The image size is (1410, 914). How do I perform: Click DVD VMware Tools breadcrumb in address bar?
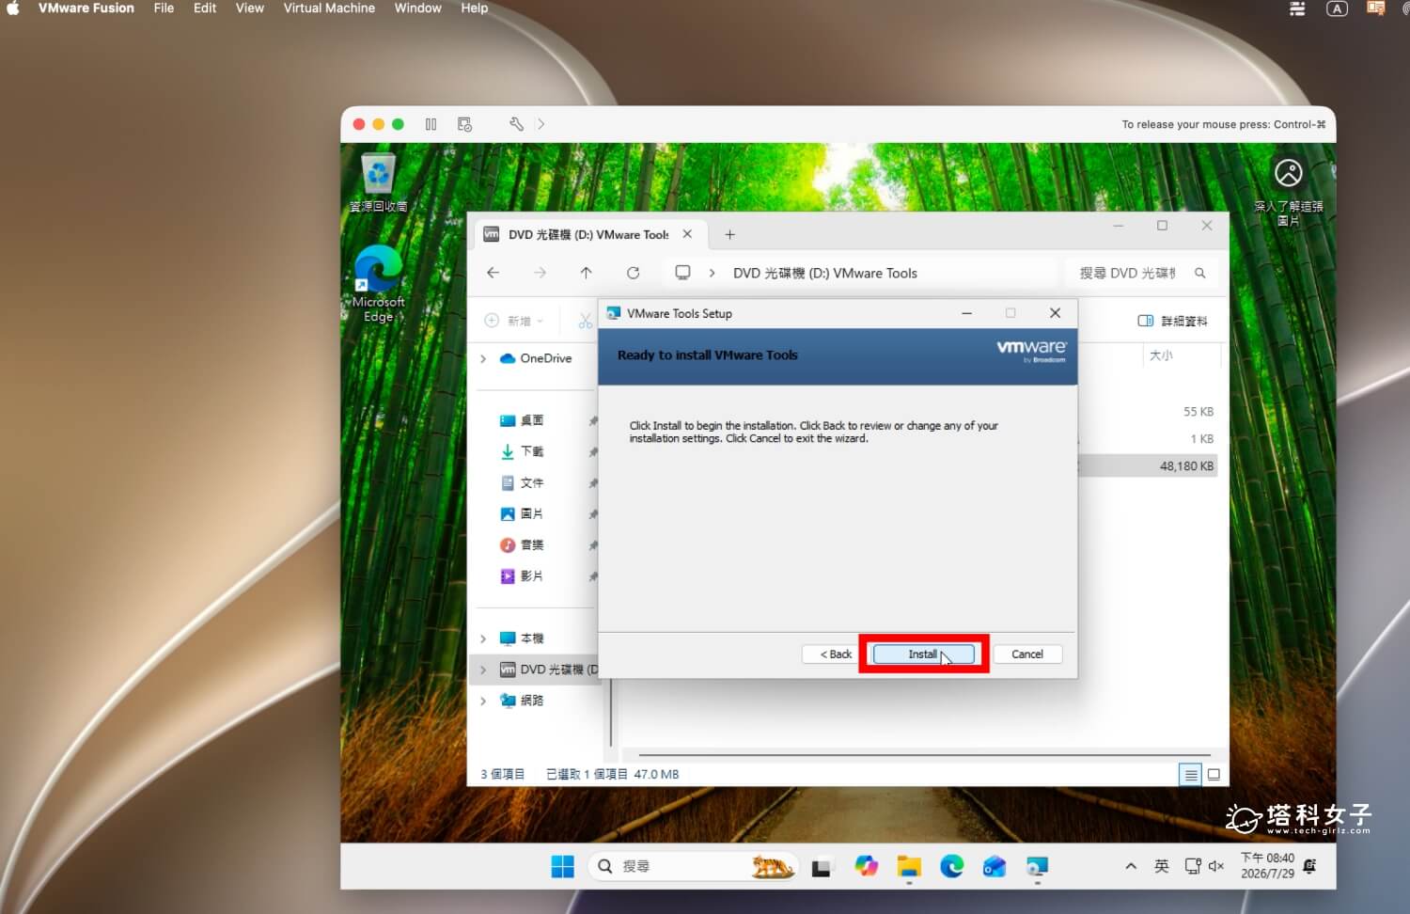pyautogui.click(x=824, y=274)
